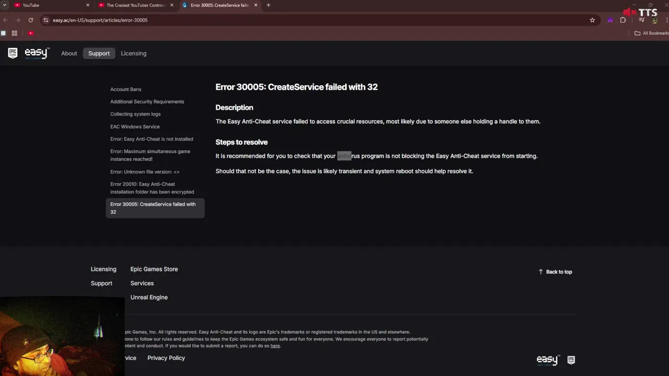Click the article title Error 30005 heading

point(296,87)
